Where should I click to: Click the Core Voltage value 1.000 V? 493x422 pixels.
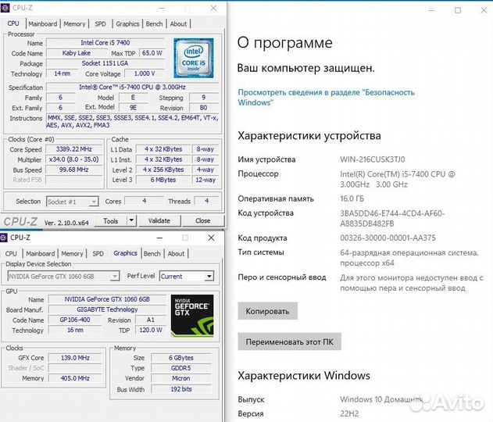[145, 73]
